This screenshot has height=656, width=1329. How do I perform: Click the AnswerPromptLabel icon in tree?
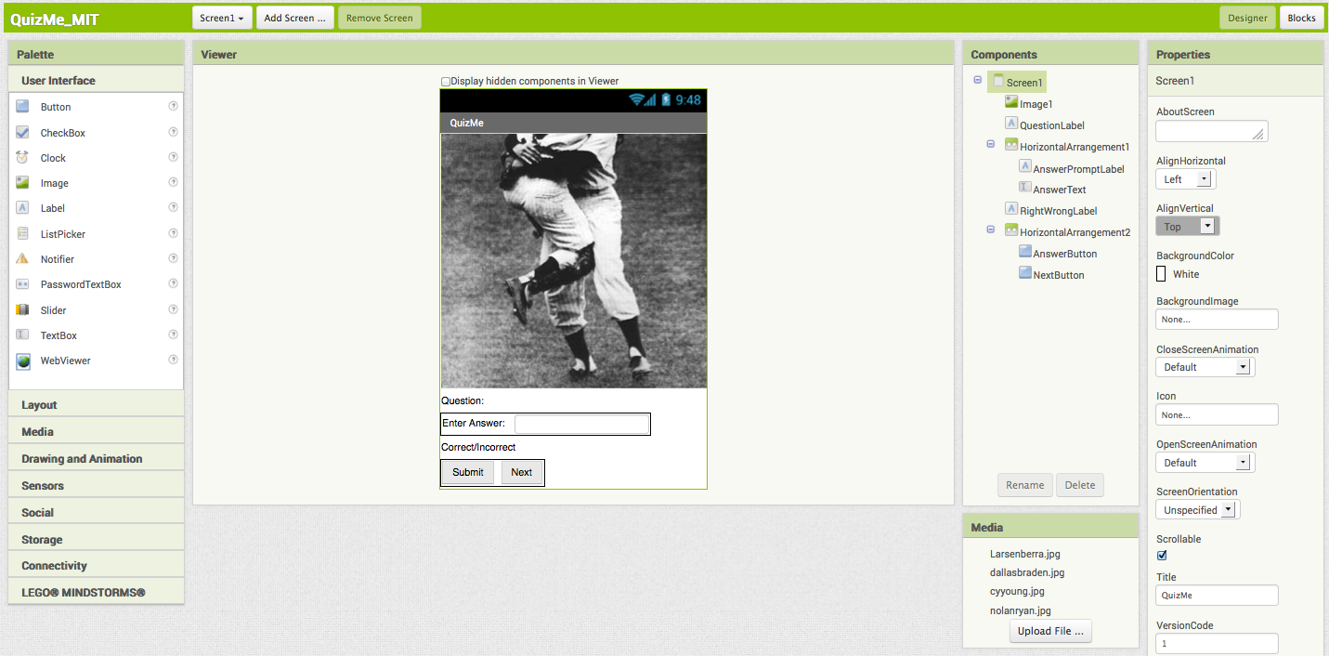(x=1025, y=166)
